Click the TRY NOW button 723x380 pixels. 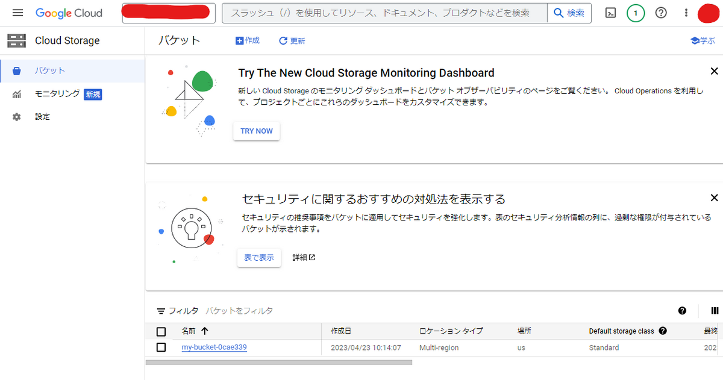point(257,131)
